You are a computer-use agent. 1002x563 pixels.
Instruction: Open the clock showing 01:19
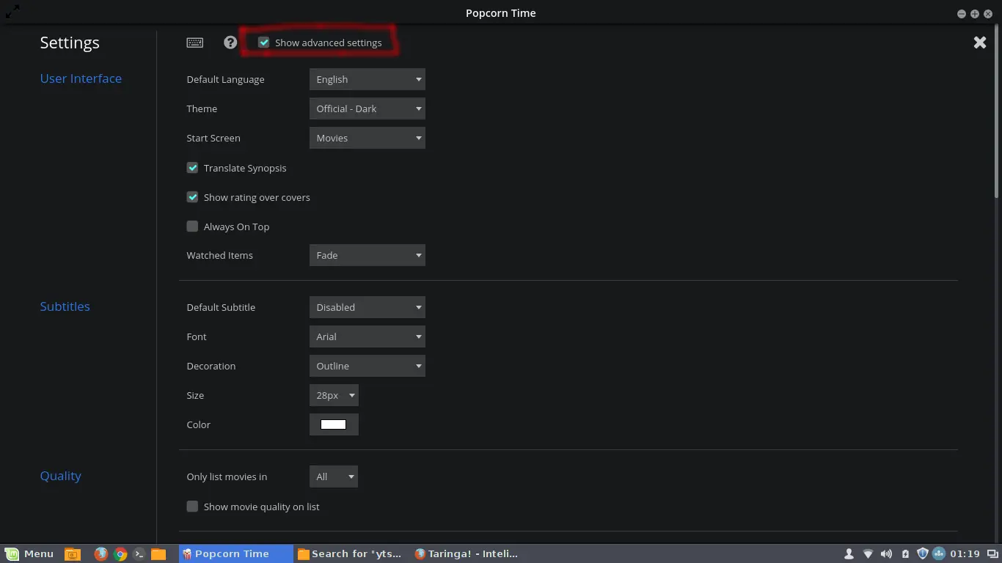(965, 554)
